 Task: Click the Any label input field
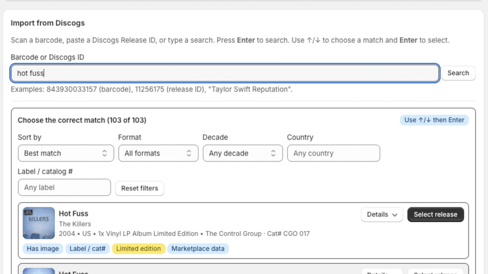tap(64, 187)
